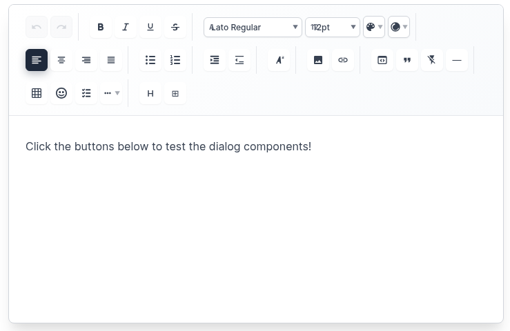
Task: Insert a table grid
Action: click(37, 93)
